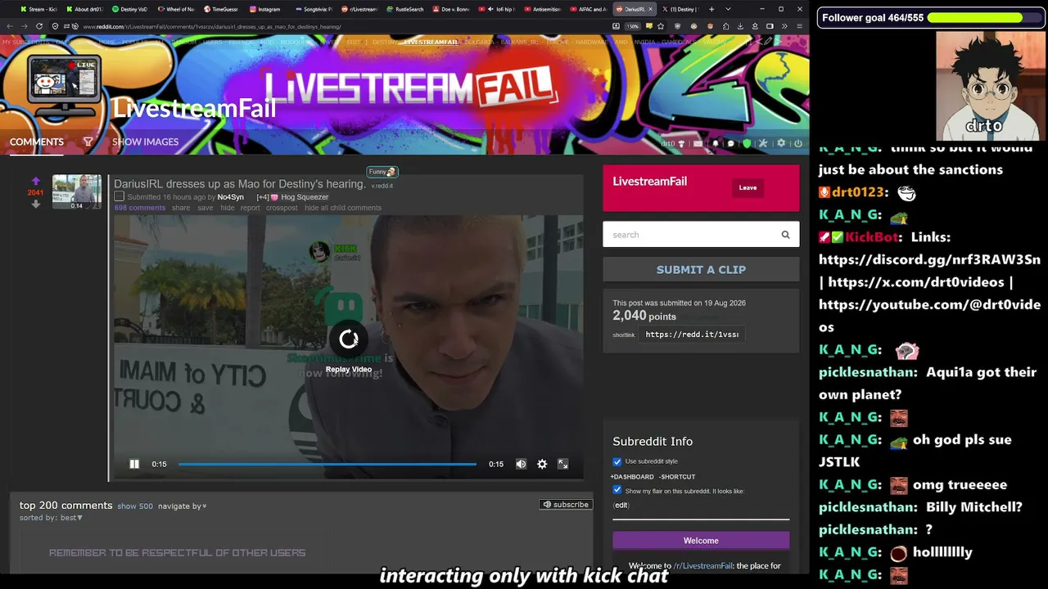Click the Welcome sidebar header
This screenshot has width=1048, height=589.
[701, 541]
